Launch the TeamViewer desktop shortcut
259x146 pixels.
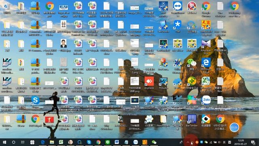pos(178,6)
